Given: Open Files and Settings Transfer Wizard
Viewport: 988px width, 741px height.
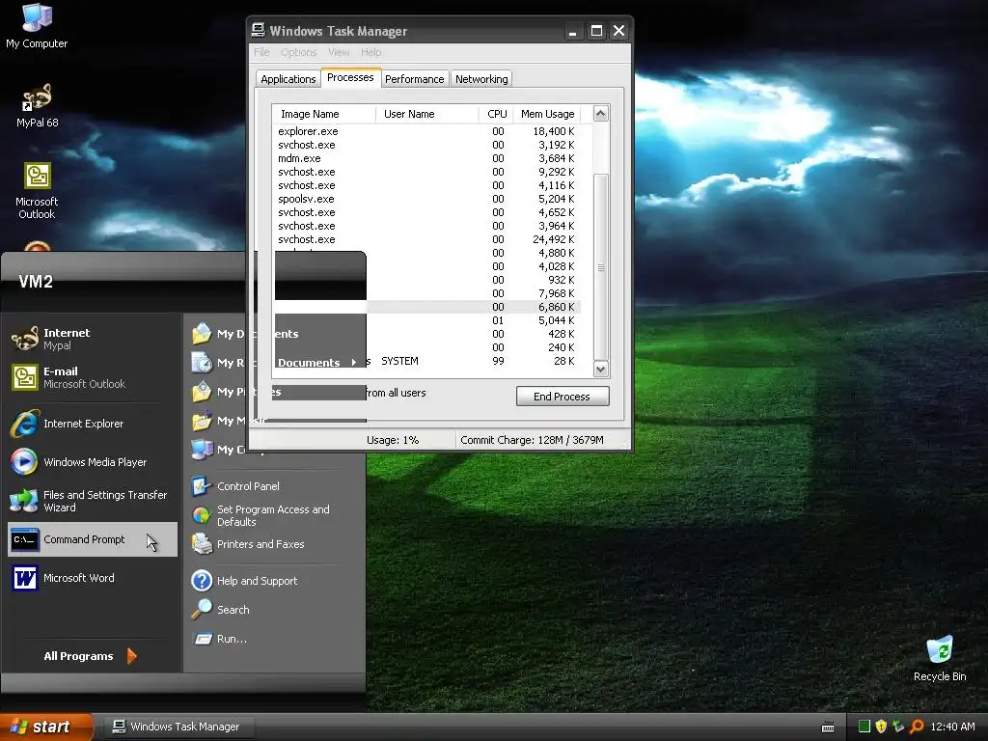Looking at the screenshot, I should tap(94, 501).
